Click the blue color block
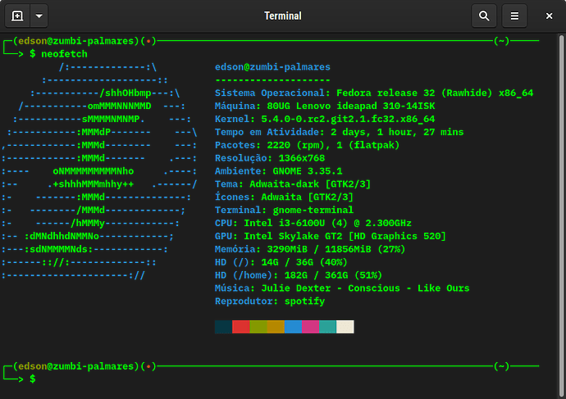This screenshot has height=399, width=566. (x=293, y=327)
